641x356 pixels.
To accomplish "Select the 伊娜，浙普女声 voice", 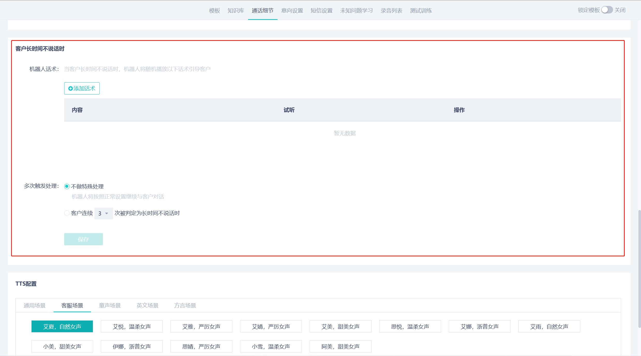I will 132,346.
